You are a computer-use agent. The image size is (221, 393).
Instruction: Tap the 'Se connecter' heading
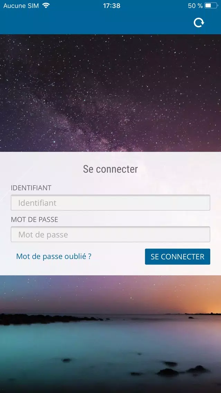pos(111,169)
